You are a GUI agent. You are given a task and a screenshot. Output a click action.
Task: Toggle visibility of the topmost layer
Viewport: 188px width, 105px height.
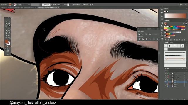click(x=165, y=74)
